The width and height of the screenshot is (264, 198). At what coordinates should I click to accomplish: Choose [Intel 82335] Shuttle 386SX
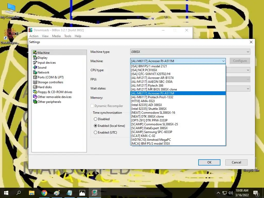tap(178, 109)
